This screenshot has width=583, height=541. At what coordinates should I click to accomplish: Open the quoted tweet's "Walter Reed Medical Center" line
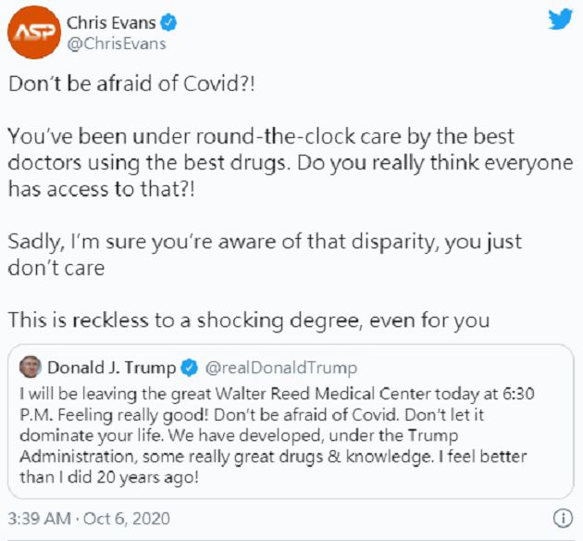(277, 394)
